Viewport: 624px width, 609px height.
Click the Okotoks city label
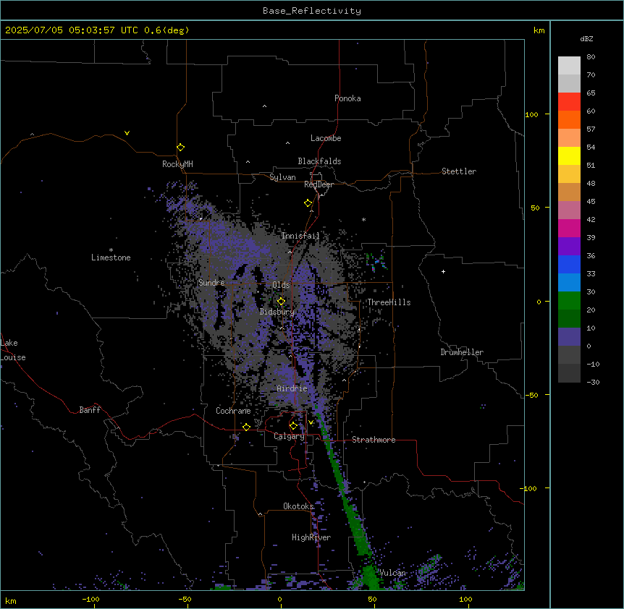pos(298,506)
